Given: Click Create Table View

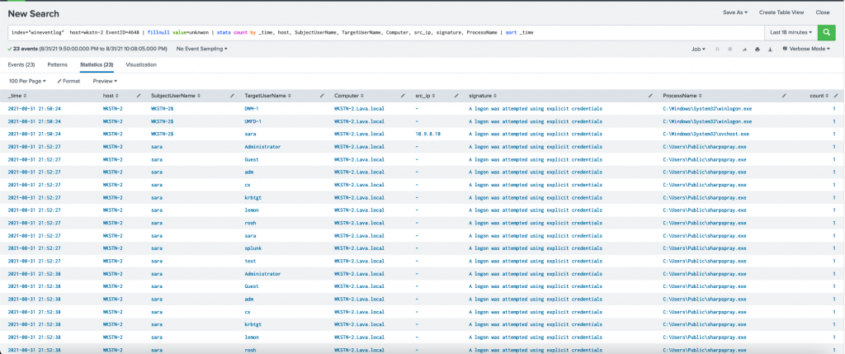Looking at the screenshot, I should point(781,12).
